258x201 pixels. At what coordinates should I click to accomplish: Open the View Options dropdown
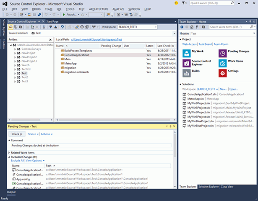click(35, 161)
